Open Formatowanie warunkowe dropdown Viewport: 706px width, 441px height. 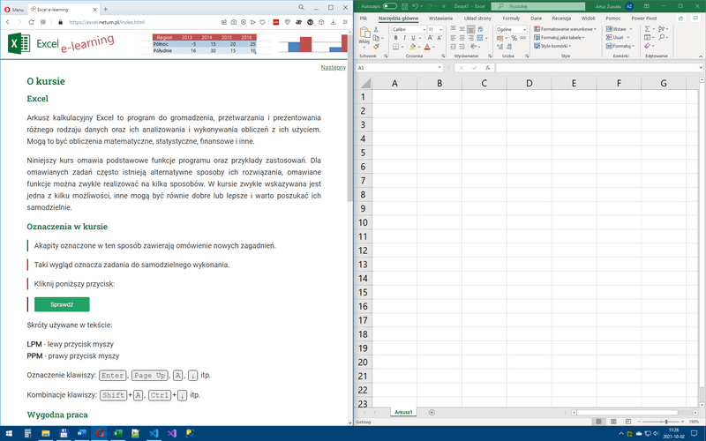pyautogui.click(x=565, y=29)
